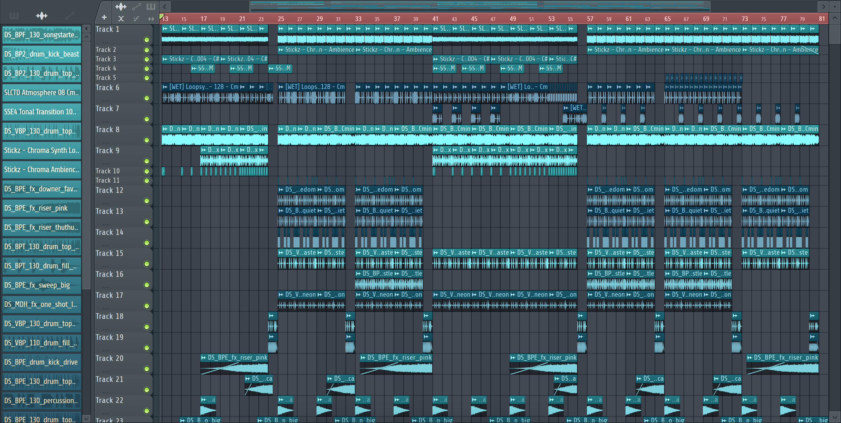Screen dimensions: 841x423
Task: Toggle Track 20 mute LED
Action: tap(147, 369)
